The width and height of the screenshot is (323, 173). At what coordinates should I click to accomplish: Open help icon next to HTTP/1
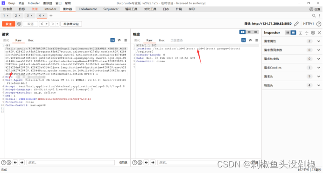pos(319,24)
